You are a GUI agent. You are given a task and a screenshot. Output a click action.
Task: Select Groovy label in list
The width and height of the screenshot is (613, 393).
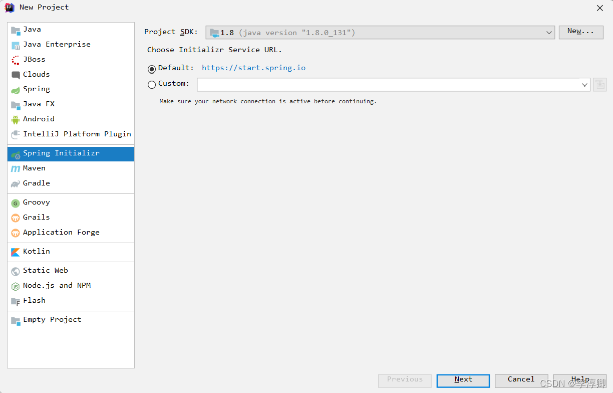(x=37, y=203)
